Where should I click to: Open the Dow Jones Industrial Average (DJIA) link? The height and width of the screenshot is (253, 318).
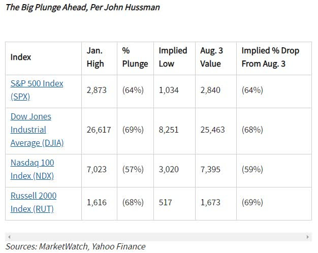(x=37, y=130)
